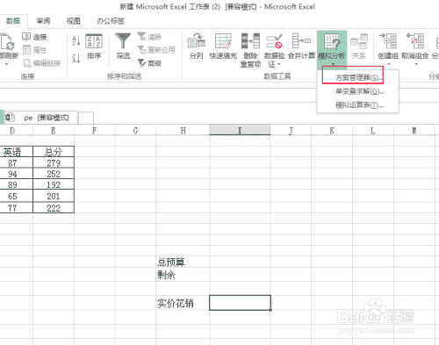The height and width of the screenshot is (345, 439).
Task: Select the cell containing 65
Action: coord(16,196)
